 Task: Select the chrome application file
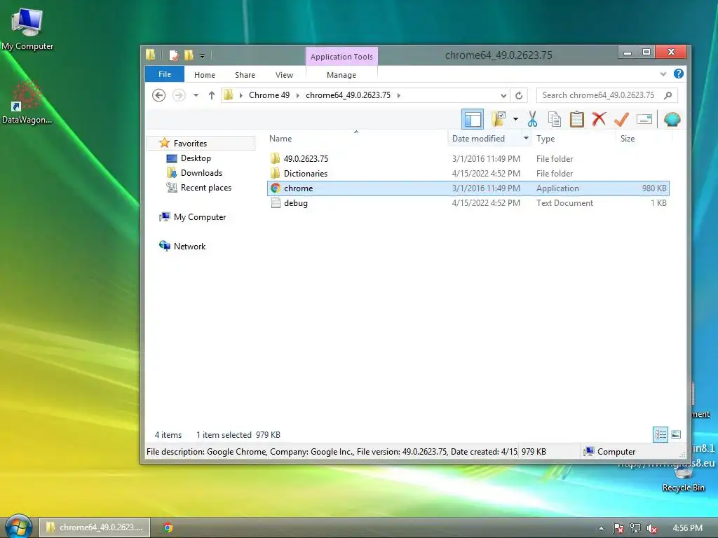click(468, 188)
